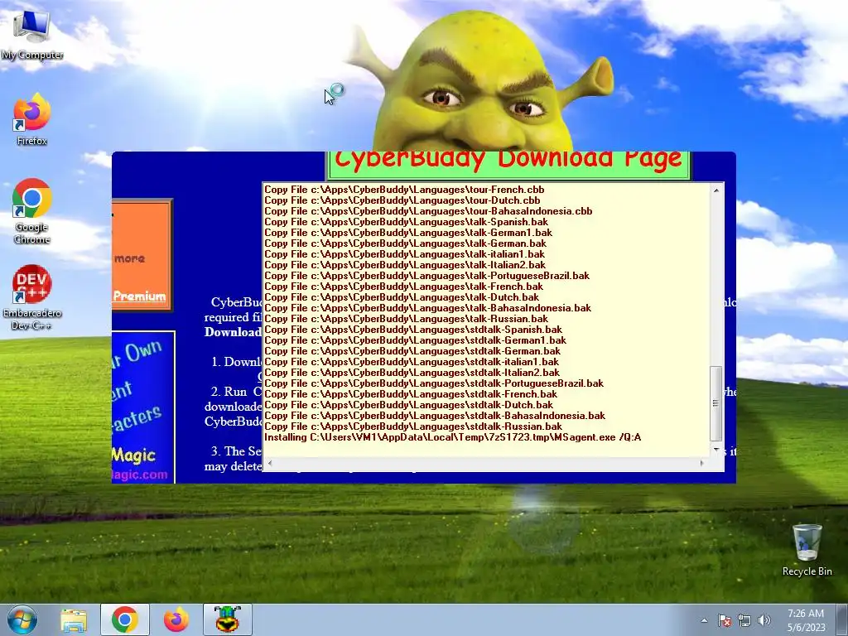
Task: Select the log line 'talk-German.bak'
Action: tap(406, 243)
